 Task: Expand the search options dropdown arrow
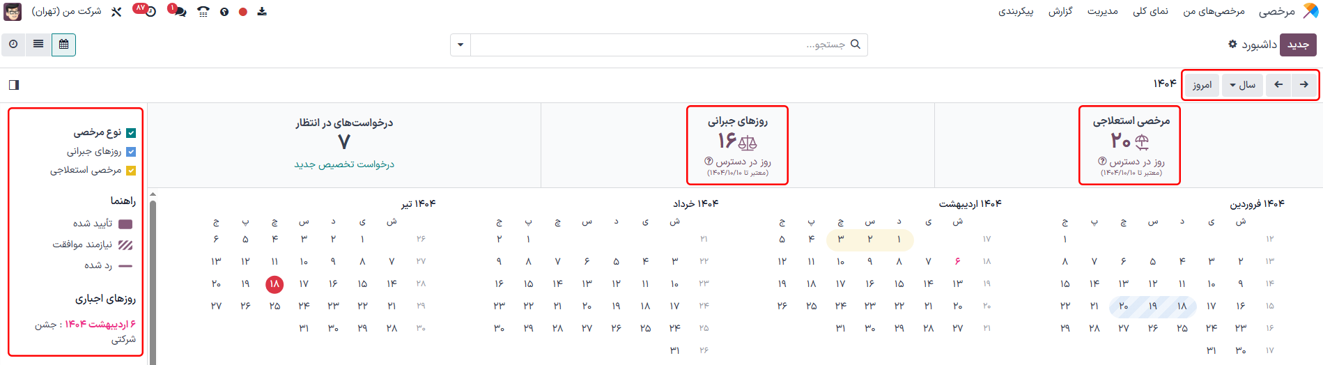point(461,45)
